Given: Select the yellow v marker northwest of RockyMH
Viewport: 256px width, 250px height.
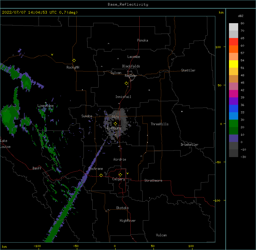Looking at the screenshot, I should click(x=52, y=55).
